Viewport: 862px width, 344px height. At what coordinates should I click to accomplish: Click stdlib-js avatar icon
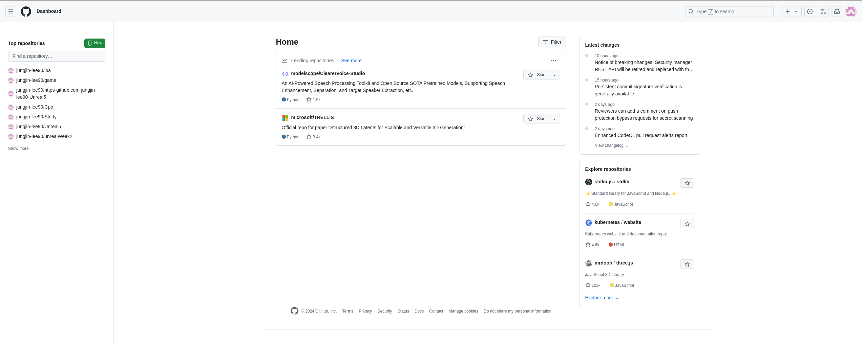[589, 182]
